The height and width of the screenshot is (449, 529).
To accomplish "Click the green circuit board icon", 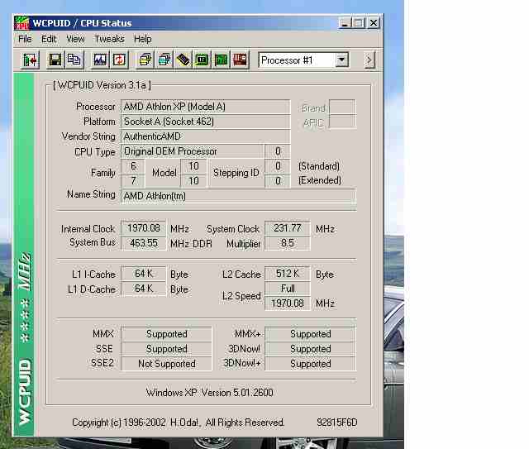I will [x=222, y=60].
